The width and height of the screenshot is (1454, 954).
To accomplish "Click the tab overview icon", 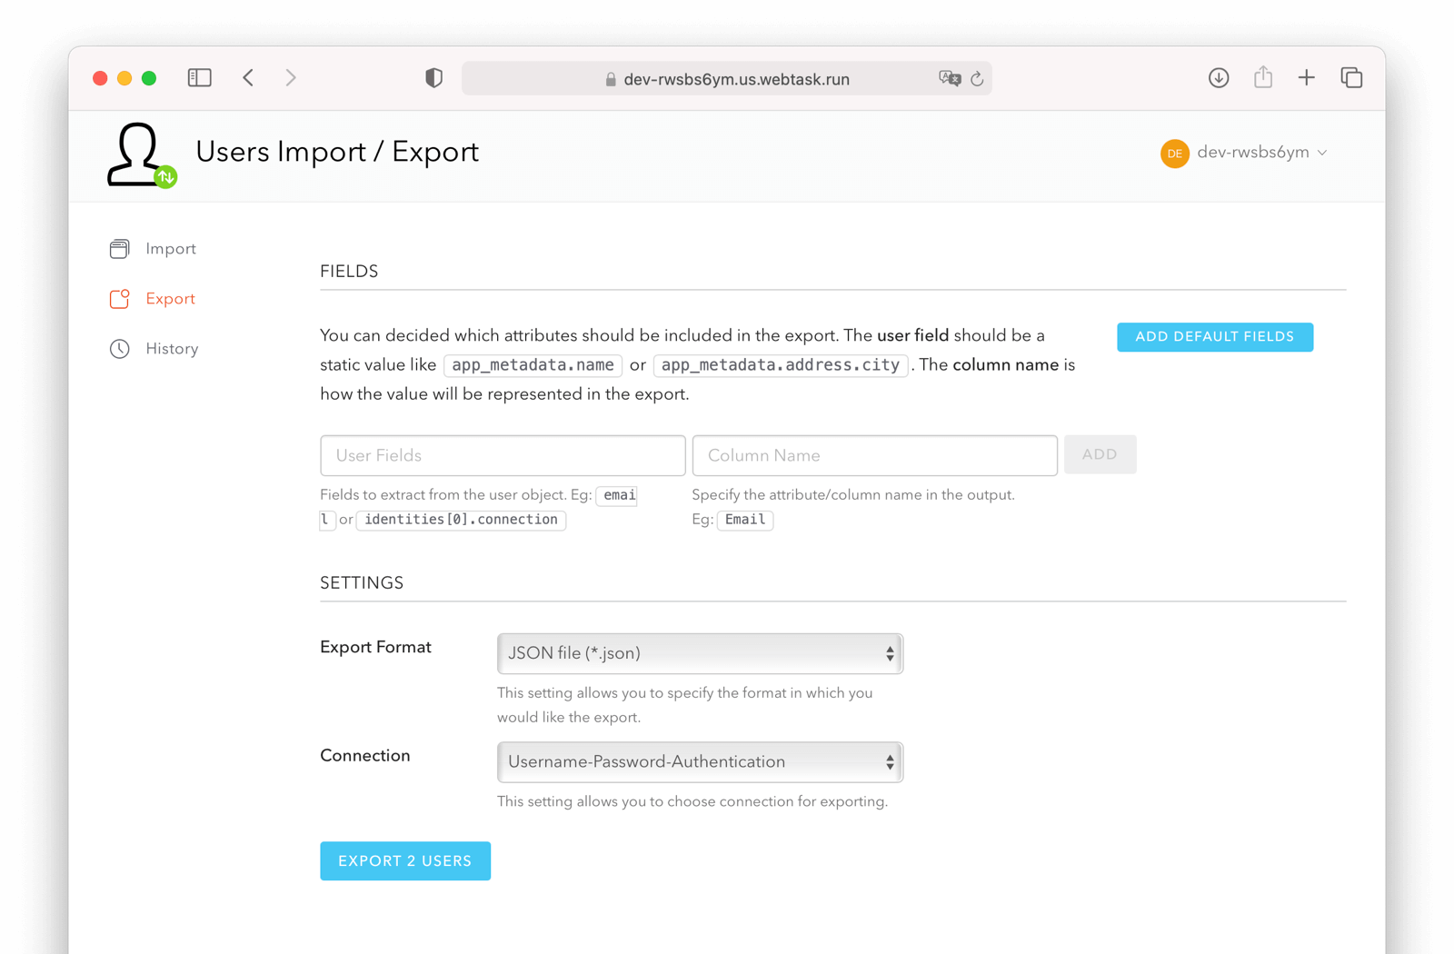I will click(1351, 78).
